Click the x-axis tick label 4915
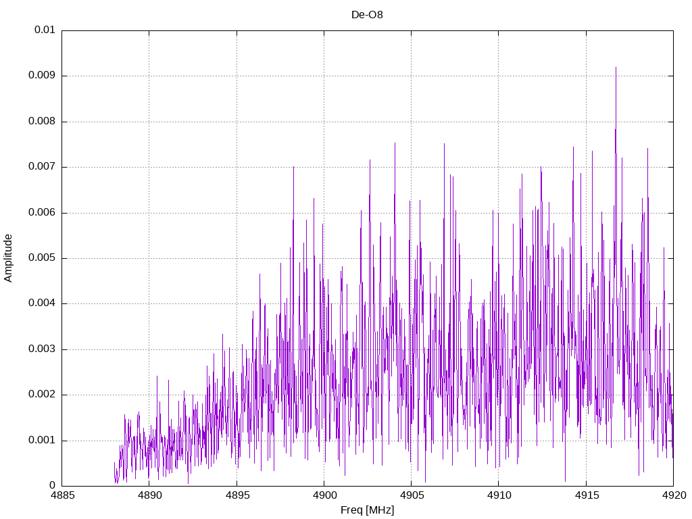Viewport: 692px width, 519px height. (587, 495)
